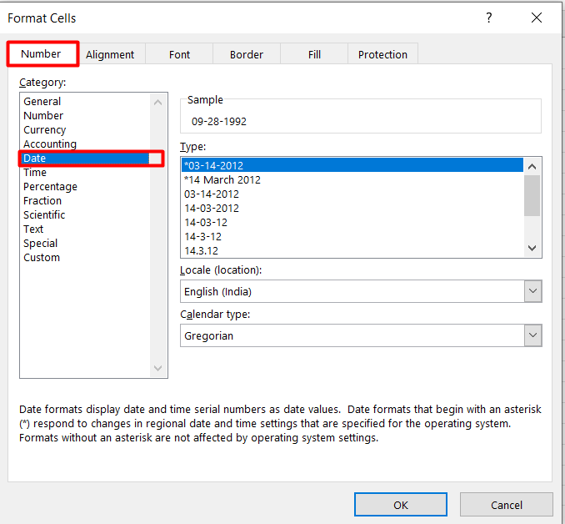Open the Locale (location) dropdown

pyautogui.click(x=533, y=291)
